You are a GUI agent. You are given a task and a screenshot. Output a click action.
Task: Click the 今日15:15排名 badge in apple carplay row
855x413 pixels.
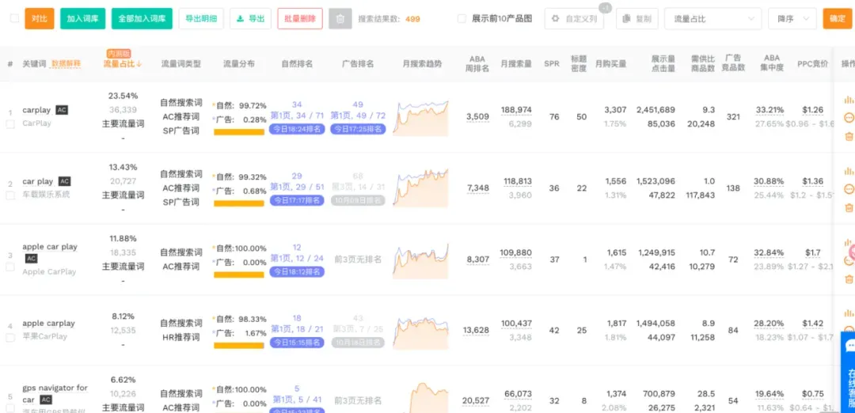(x=297, y=343)
